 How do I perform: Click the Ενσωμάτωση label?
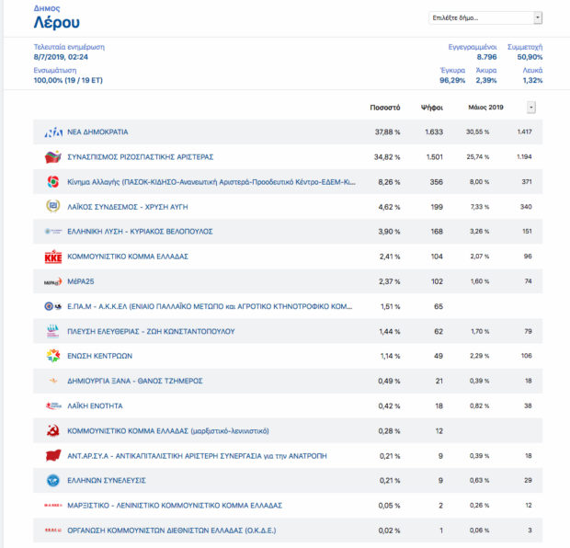coord(55,70)
